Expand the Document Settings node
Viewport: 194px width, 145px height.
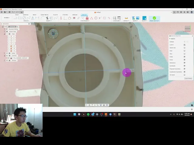(5, 29)
